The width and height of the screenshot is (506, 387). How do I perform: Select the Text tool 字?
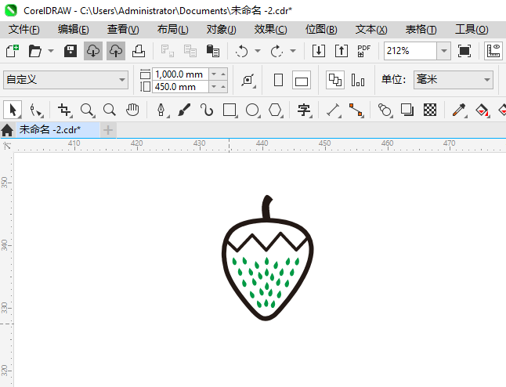click(304, 110)
